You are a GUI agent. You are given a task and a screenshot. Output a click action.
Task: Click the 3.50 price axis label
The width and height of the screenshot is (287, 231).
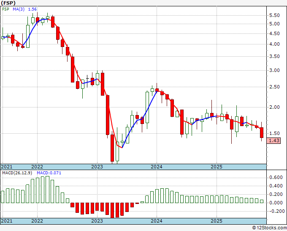[274, 56]
